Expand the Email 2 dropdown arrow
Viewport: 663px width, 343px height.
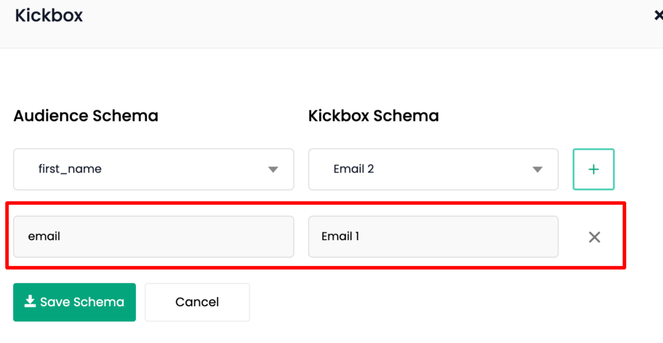(x=537, y=170)
